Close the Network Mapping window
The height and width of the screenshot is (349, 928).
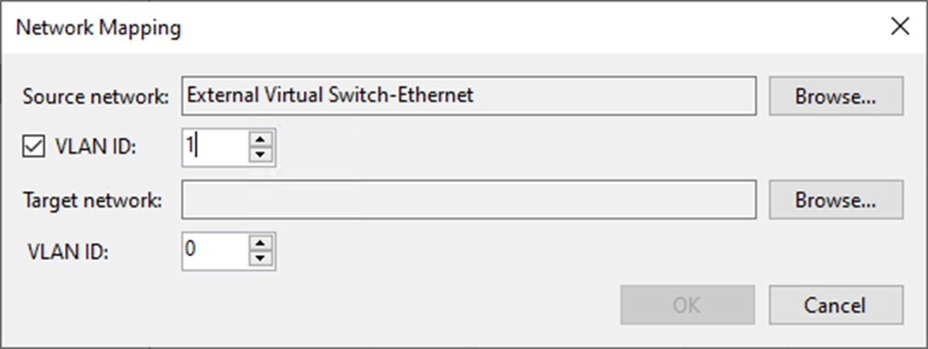click(x=900, y=26)
